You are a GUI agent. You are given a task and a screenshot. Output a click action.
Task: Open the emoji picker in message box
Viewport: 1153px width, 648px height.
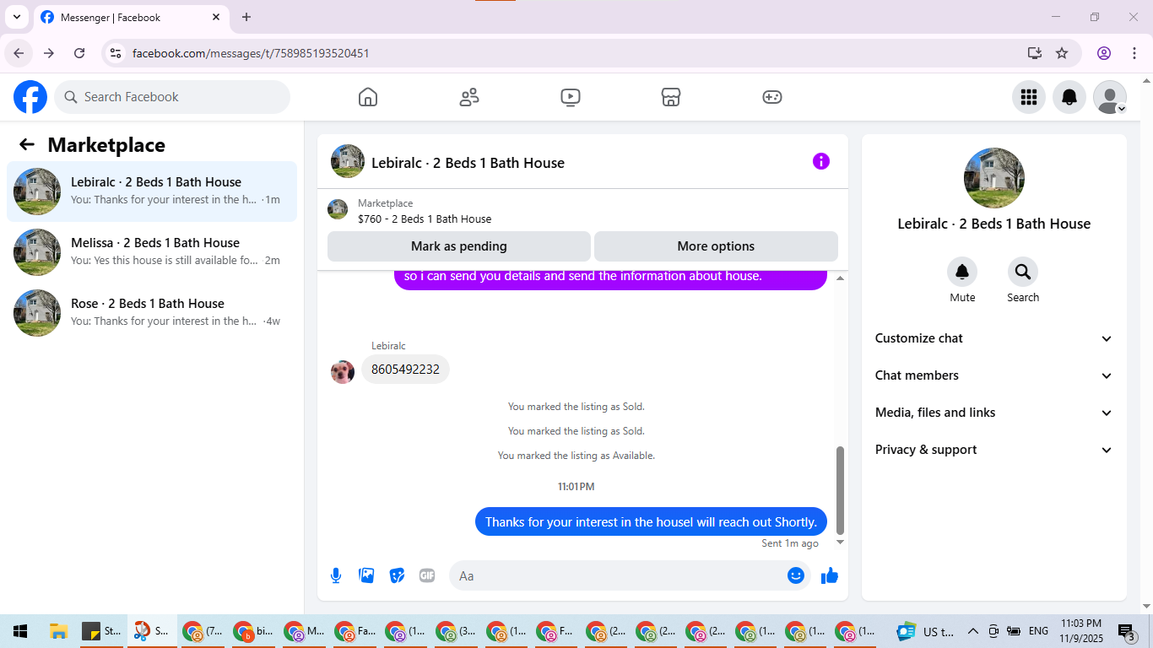point(796,575)
